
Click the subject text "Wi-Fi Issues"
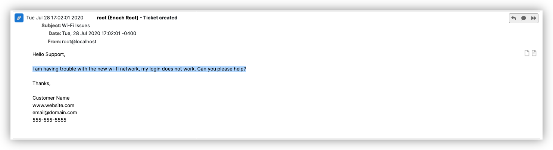(x=76, y=26)
